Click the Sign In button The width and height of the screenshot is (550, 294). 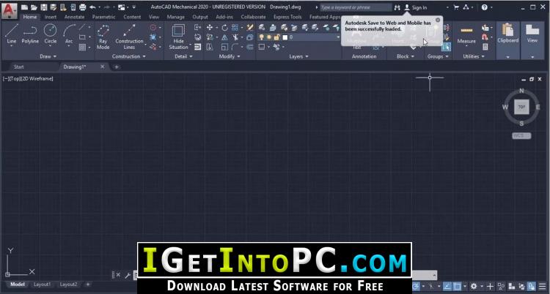pyautogui.click(x=416, y=7)
